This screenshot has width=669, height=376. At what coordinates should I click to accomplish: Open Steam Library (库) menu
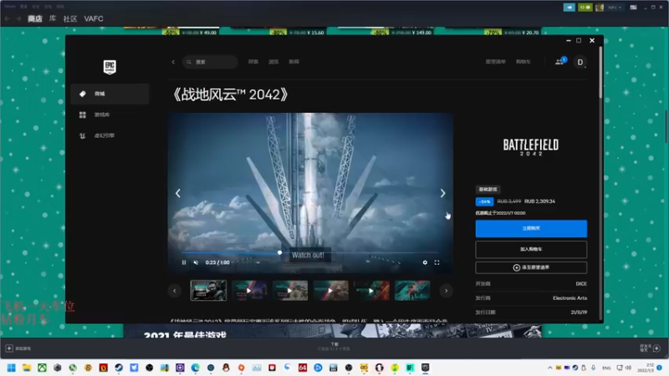pyautogui.click(x=53, y=18)
